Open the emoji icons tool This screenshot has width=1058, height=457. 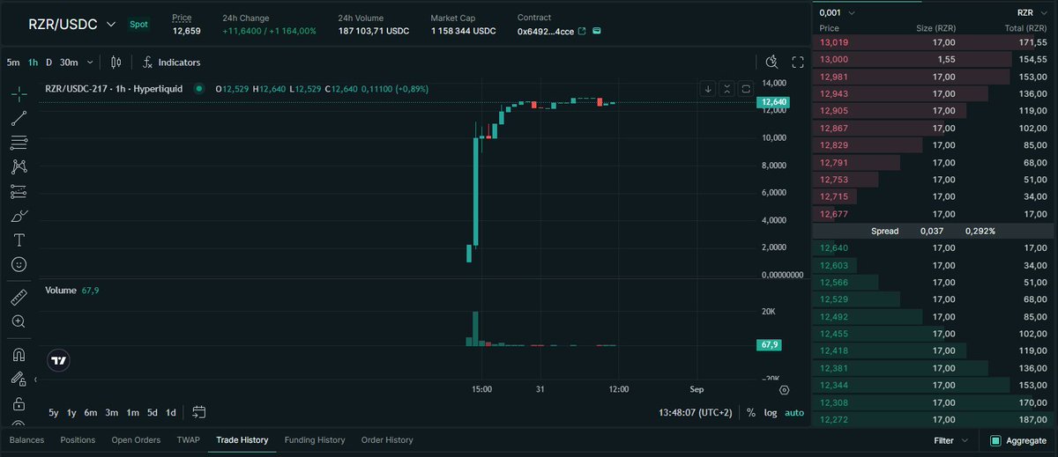click(19, 264)
